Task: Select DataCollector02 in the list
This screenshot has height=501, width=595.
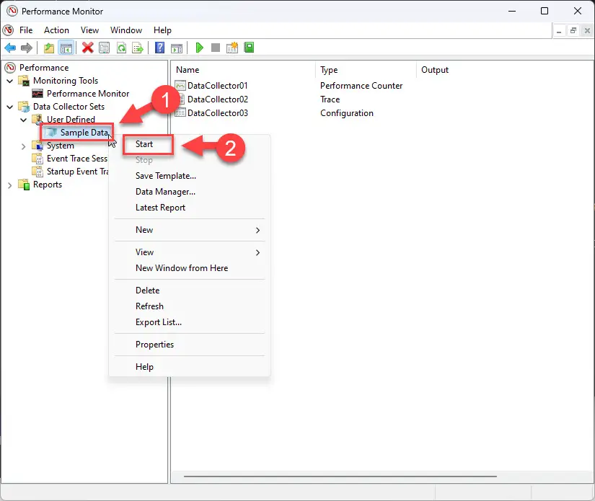Action: coord(217,99)
